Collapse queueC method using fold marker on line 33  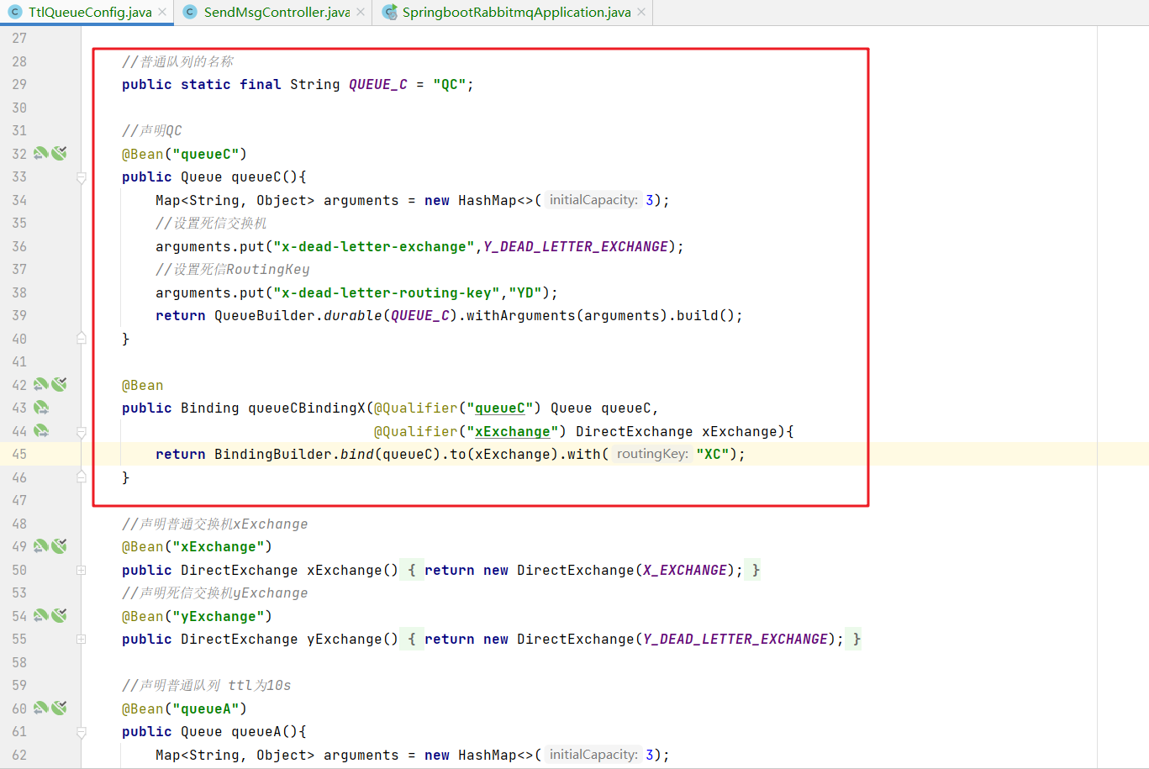click(82, 177)
